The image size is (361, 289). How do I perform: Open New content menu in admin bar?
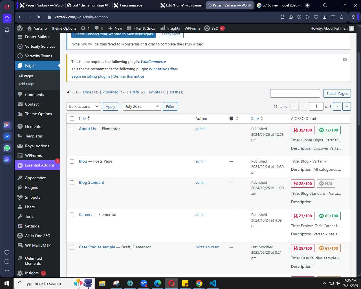(115, 28)
